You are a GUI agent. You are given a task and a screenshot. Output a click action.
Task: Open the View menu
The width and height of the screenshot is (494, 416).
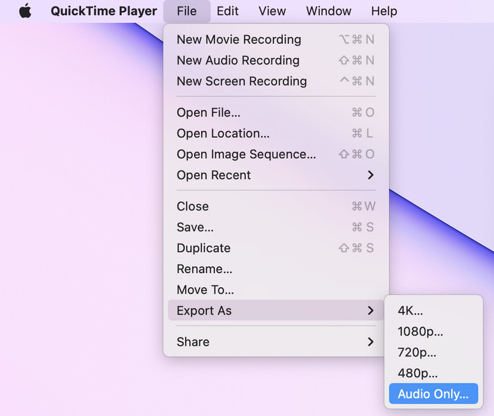coord(272,11)
